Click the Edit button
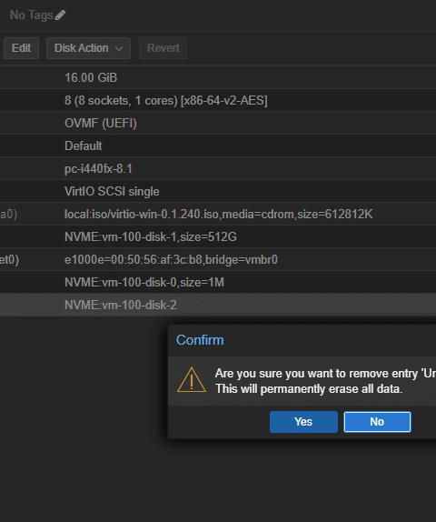 pos(21,48)
